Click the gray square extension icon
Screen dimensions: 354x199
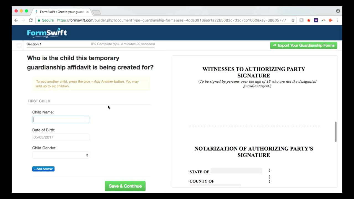301,20
